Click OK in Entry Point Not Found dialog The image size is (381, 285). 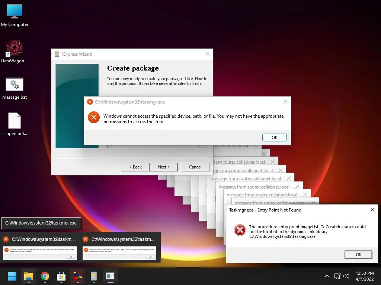358,255
